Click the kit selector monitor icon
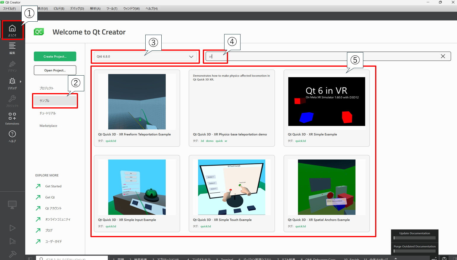 pyautogui.click(x=12, y=205)
